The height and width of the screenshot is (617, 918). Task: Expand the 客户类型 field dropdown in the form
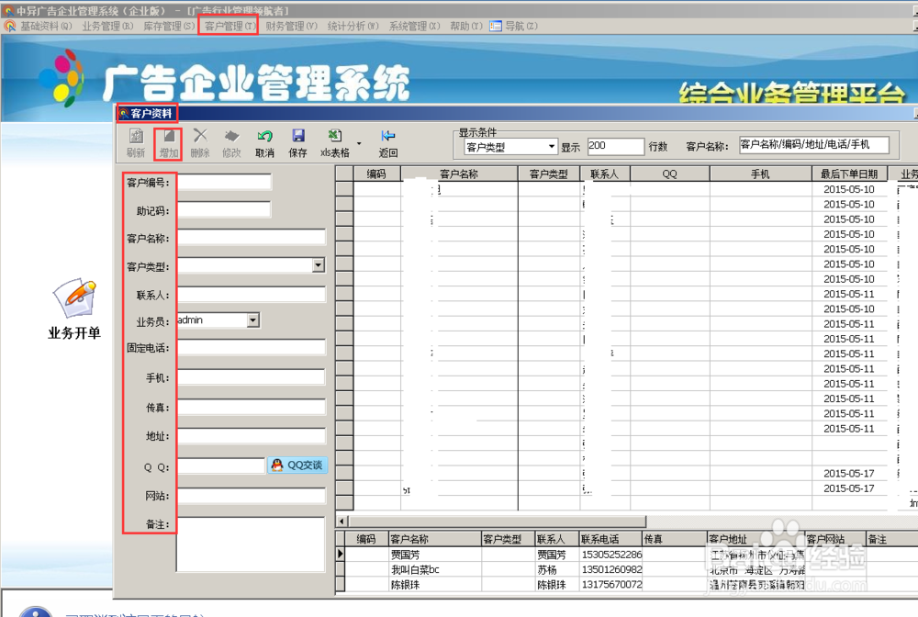317,265
